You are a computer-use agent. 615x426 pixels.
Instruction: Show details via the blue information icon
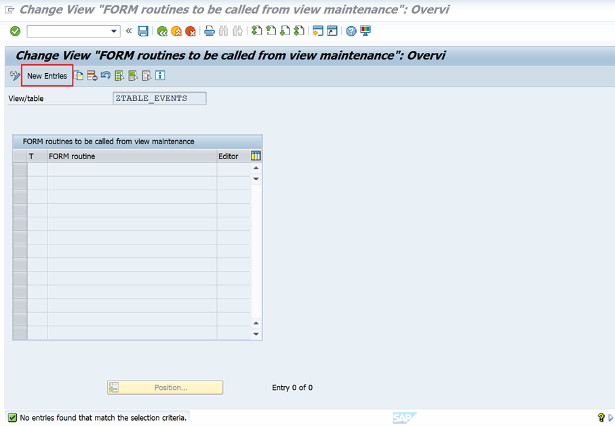(159, 75)
